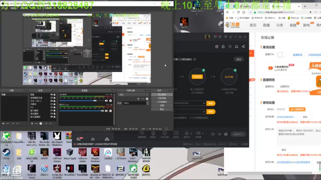Open the scene transition type dropdown
The image size is (321, 180).
coord(133,95)
